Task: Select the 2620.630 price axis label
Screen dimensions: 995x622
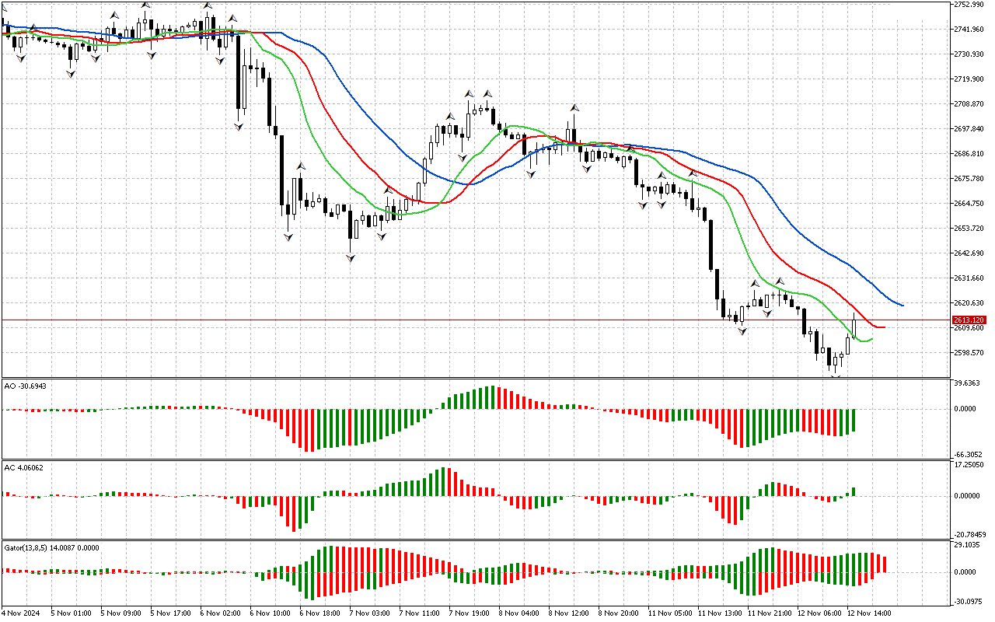Action: (x=969, y=303)
